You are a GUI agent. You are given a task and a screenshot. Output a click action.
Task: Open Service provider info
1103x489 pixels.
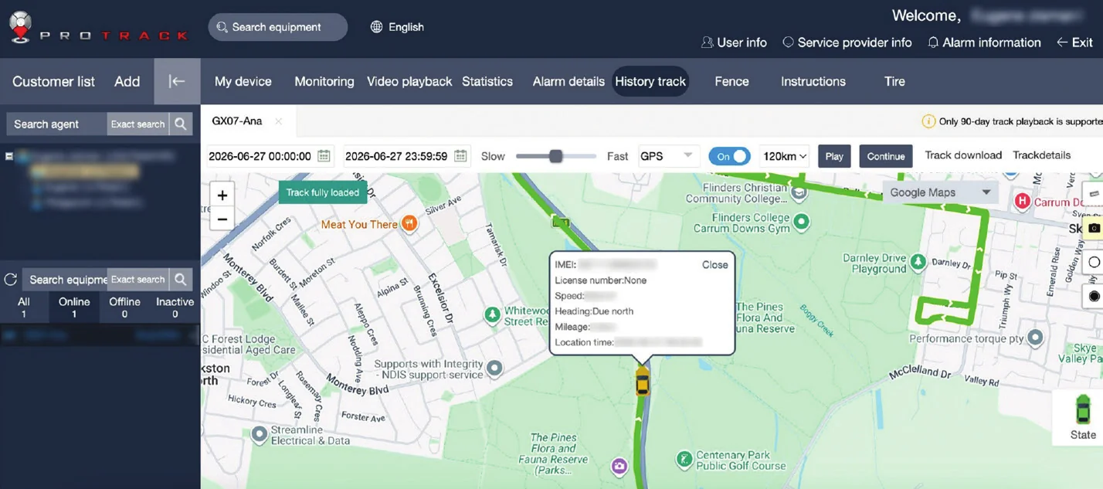click(x=847, y=42)
